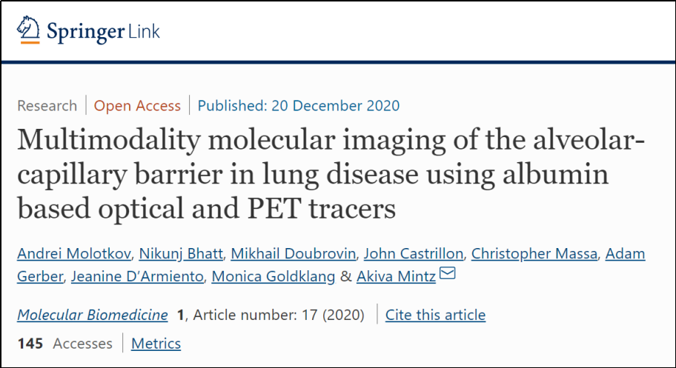Viewport: 676px width, 368px height.
Task: Open John Castrillon author details
Action: (x=414, y=253)
